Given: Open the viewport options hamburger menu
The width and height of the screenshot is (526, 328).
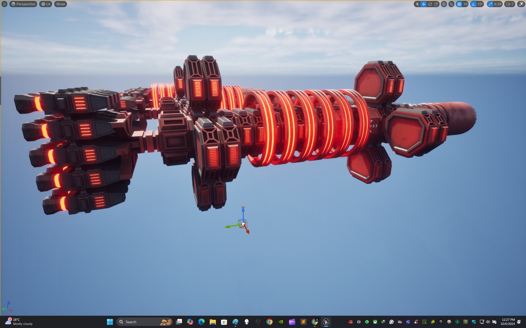Looking at the screenshot, I should click(x=4, y=4).
